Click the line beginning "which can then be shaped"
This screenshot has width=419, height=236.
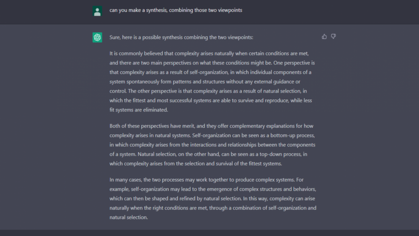click(x=208, y=198)
